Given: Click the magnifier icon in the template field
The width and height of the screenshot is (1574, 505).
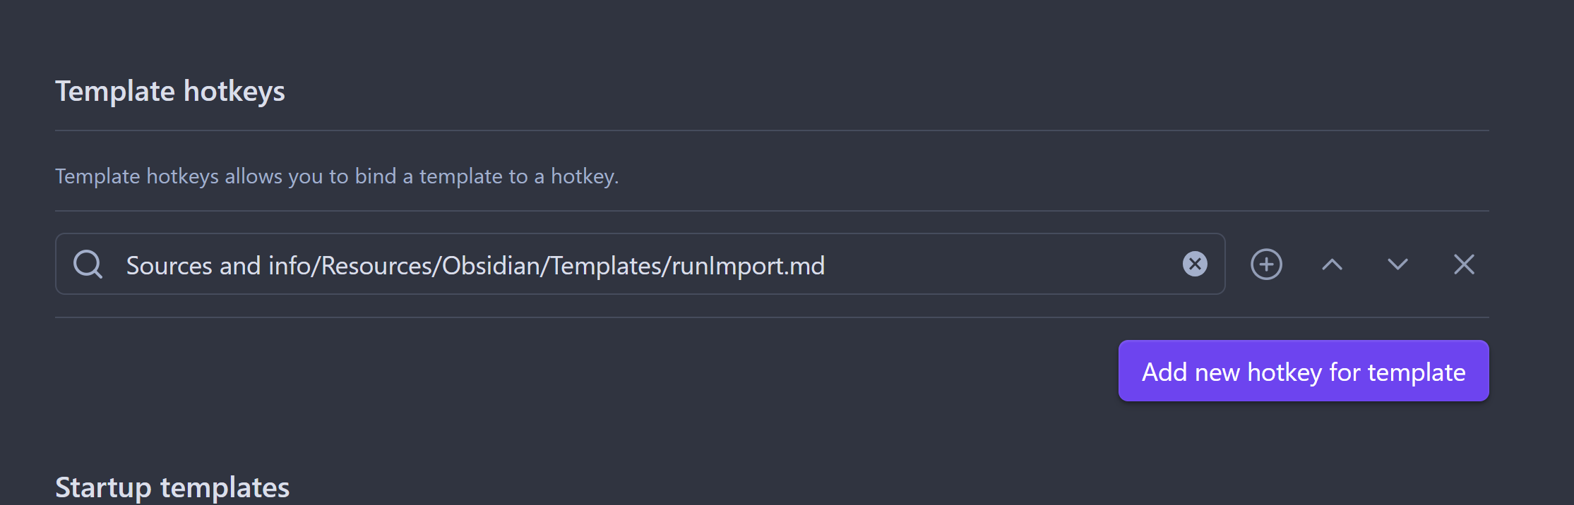Looking at the screenshot, I should pyautogui.click(x=88, y=264).
